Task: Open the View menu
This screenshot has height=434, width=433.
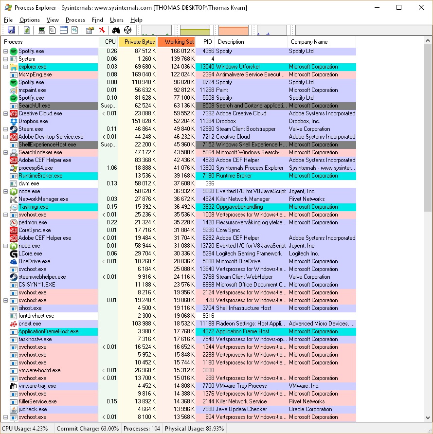Action: [53, 20]
